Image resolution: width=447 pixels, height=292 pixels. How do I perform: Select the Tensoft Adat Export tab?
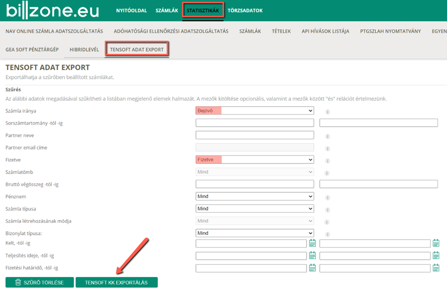(x=137, y=49)
